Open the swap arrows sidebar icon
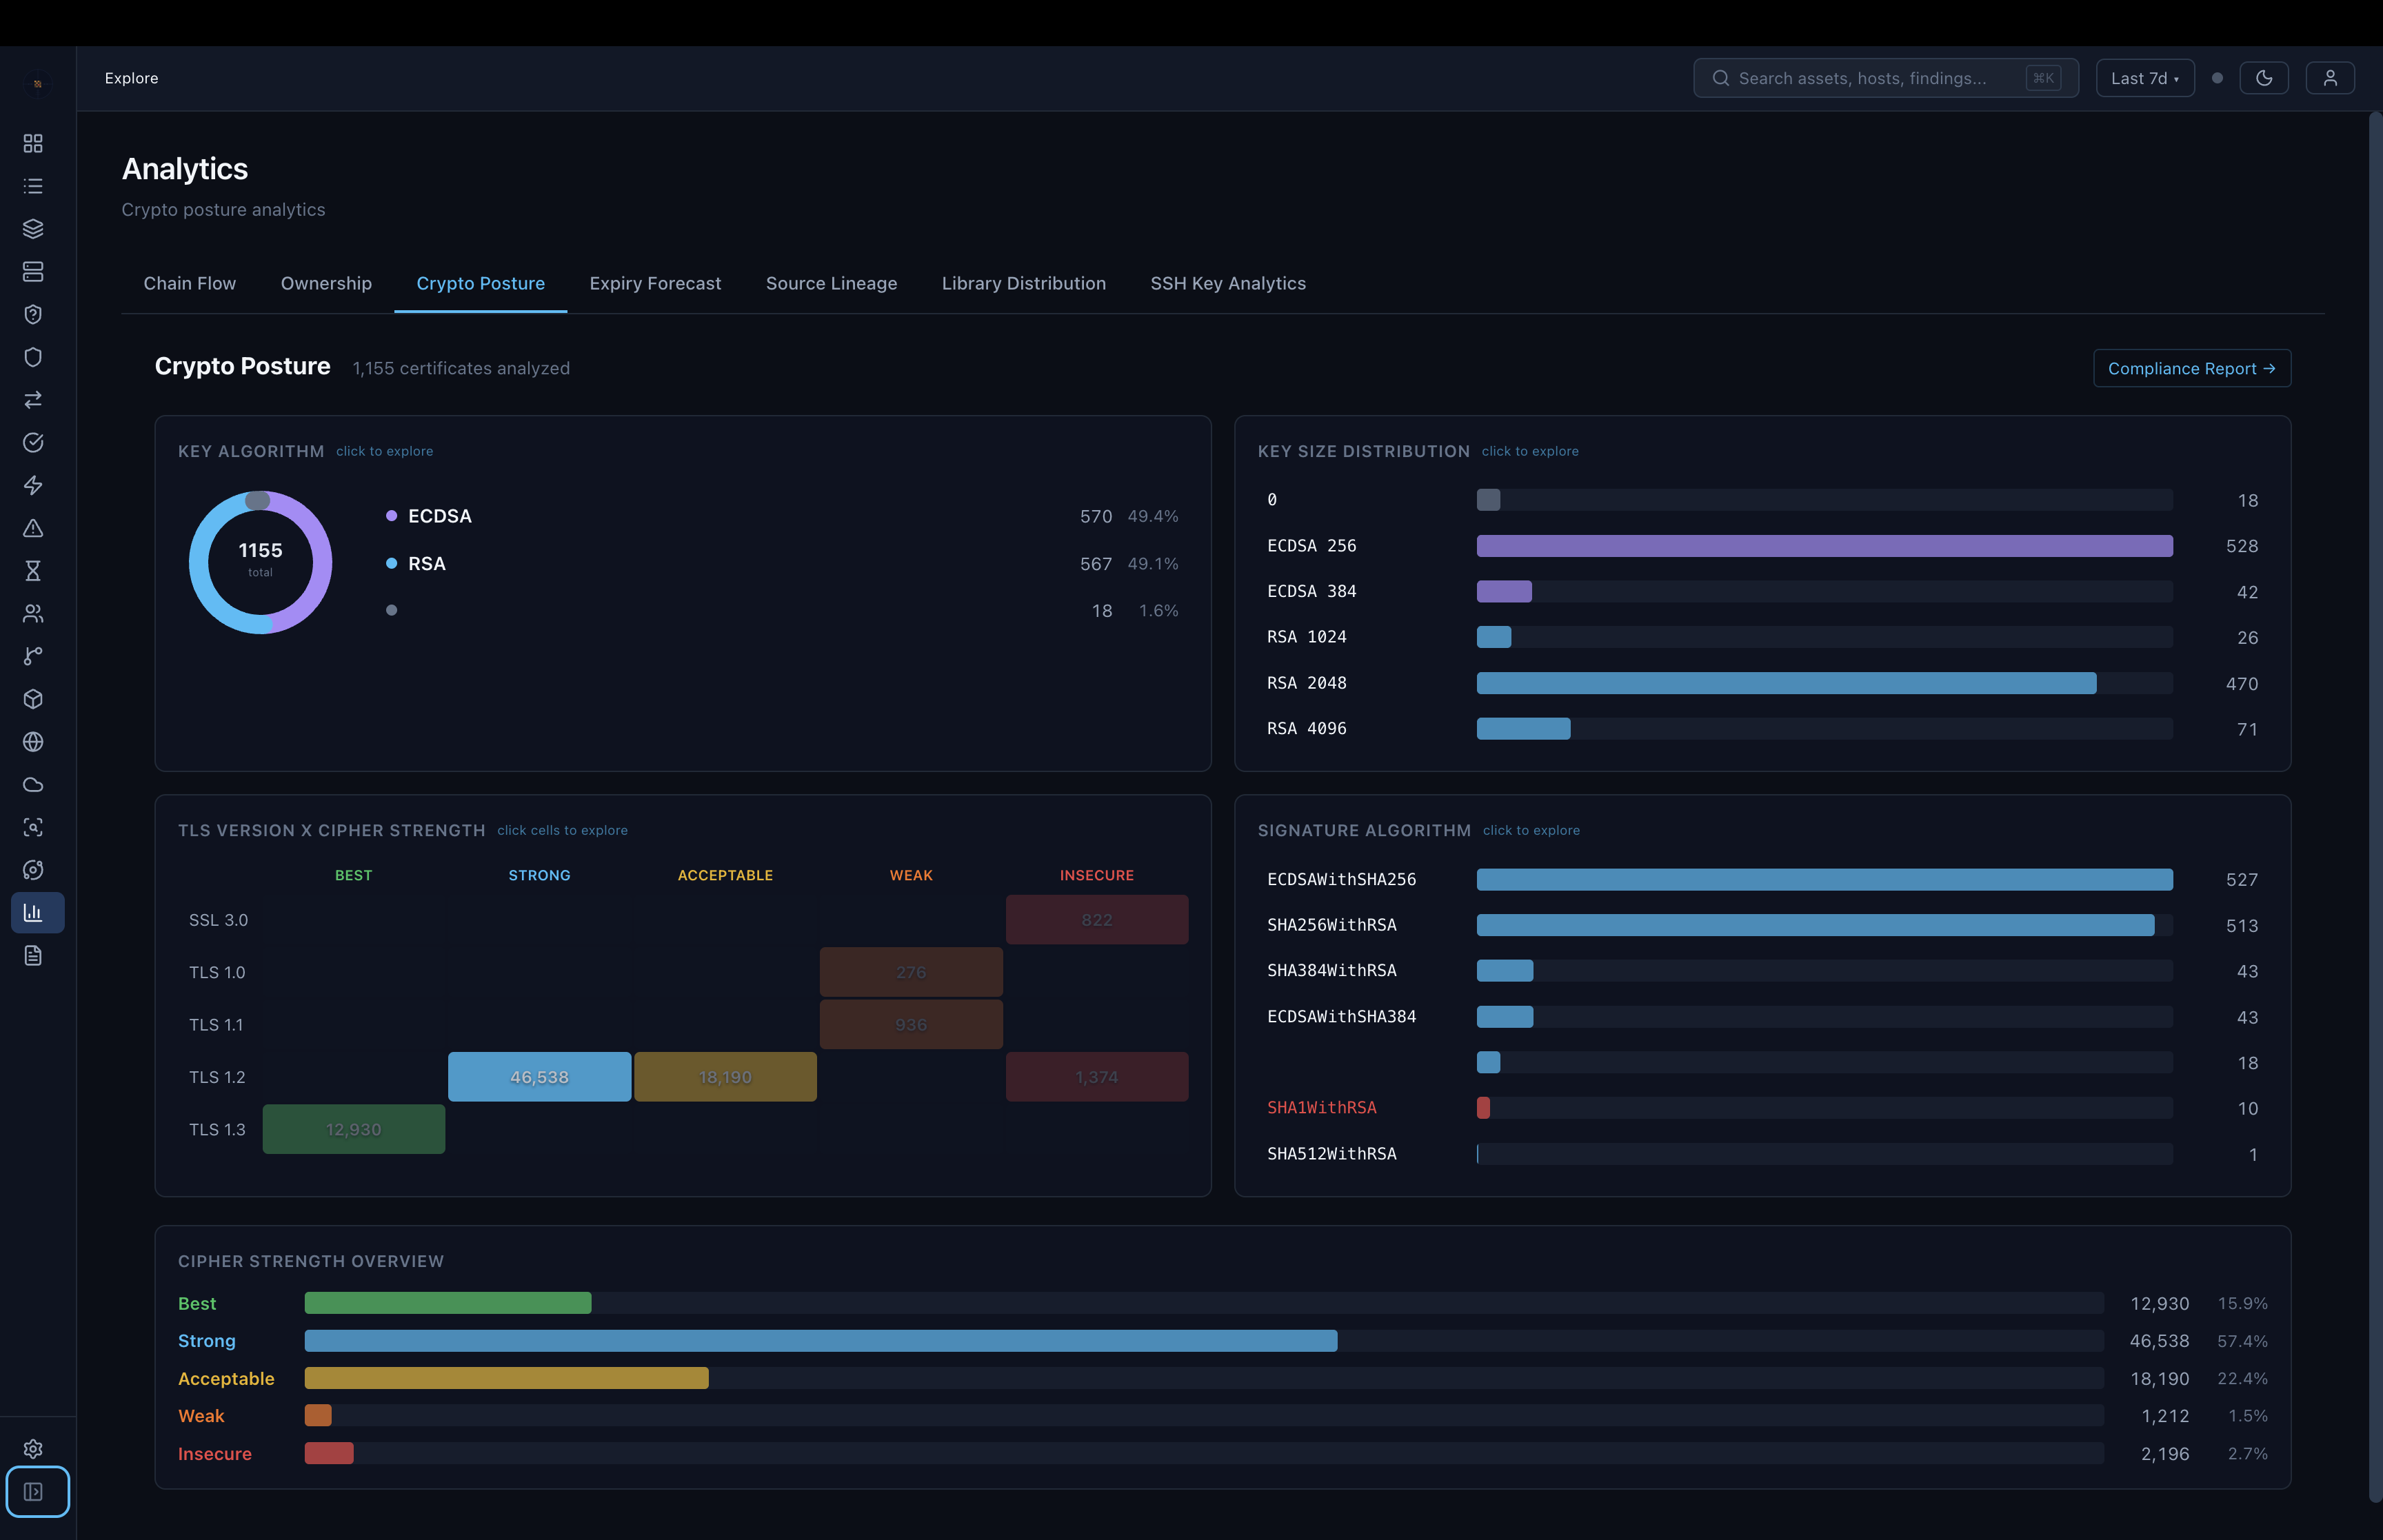This screenshot has height=1540, width=2383. pos(33,400)
